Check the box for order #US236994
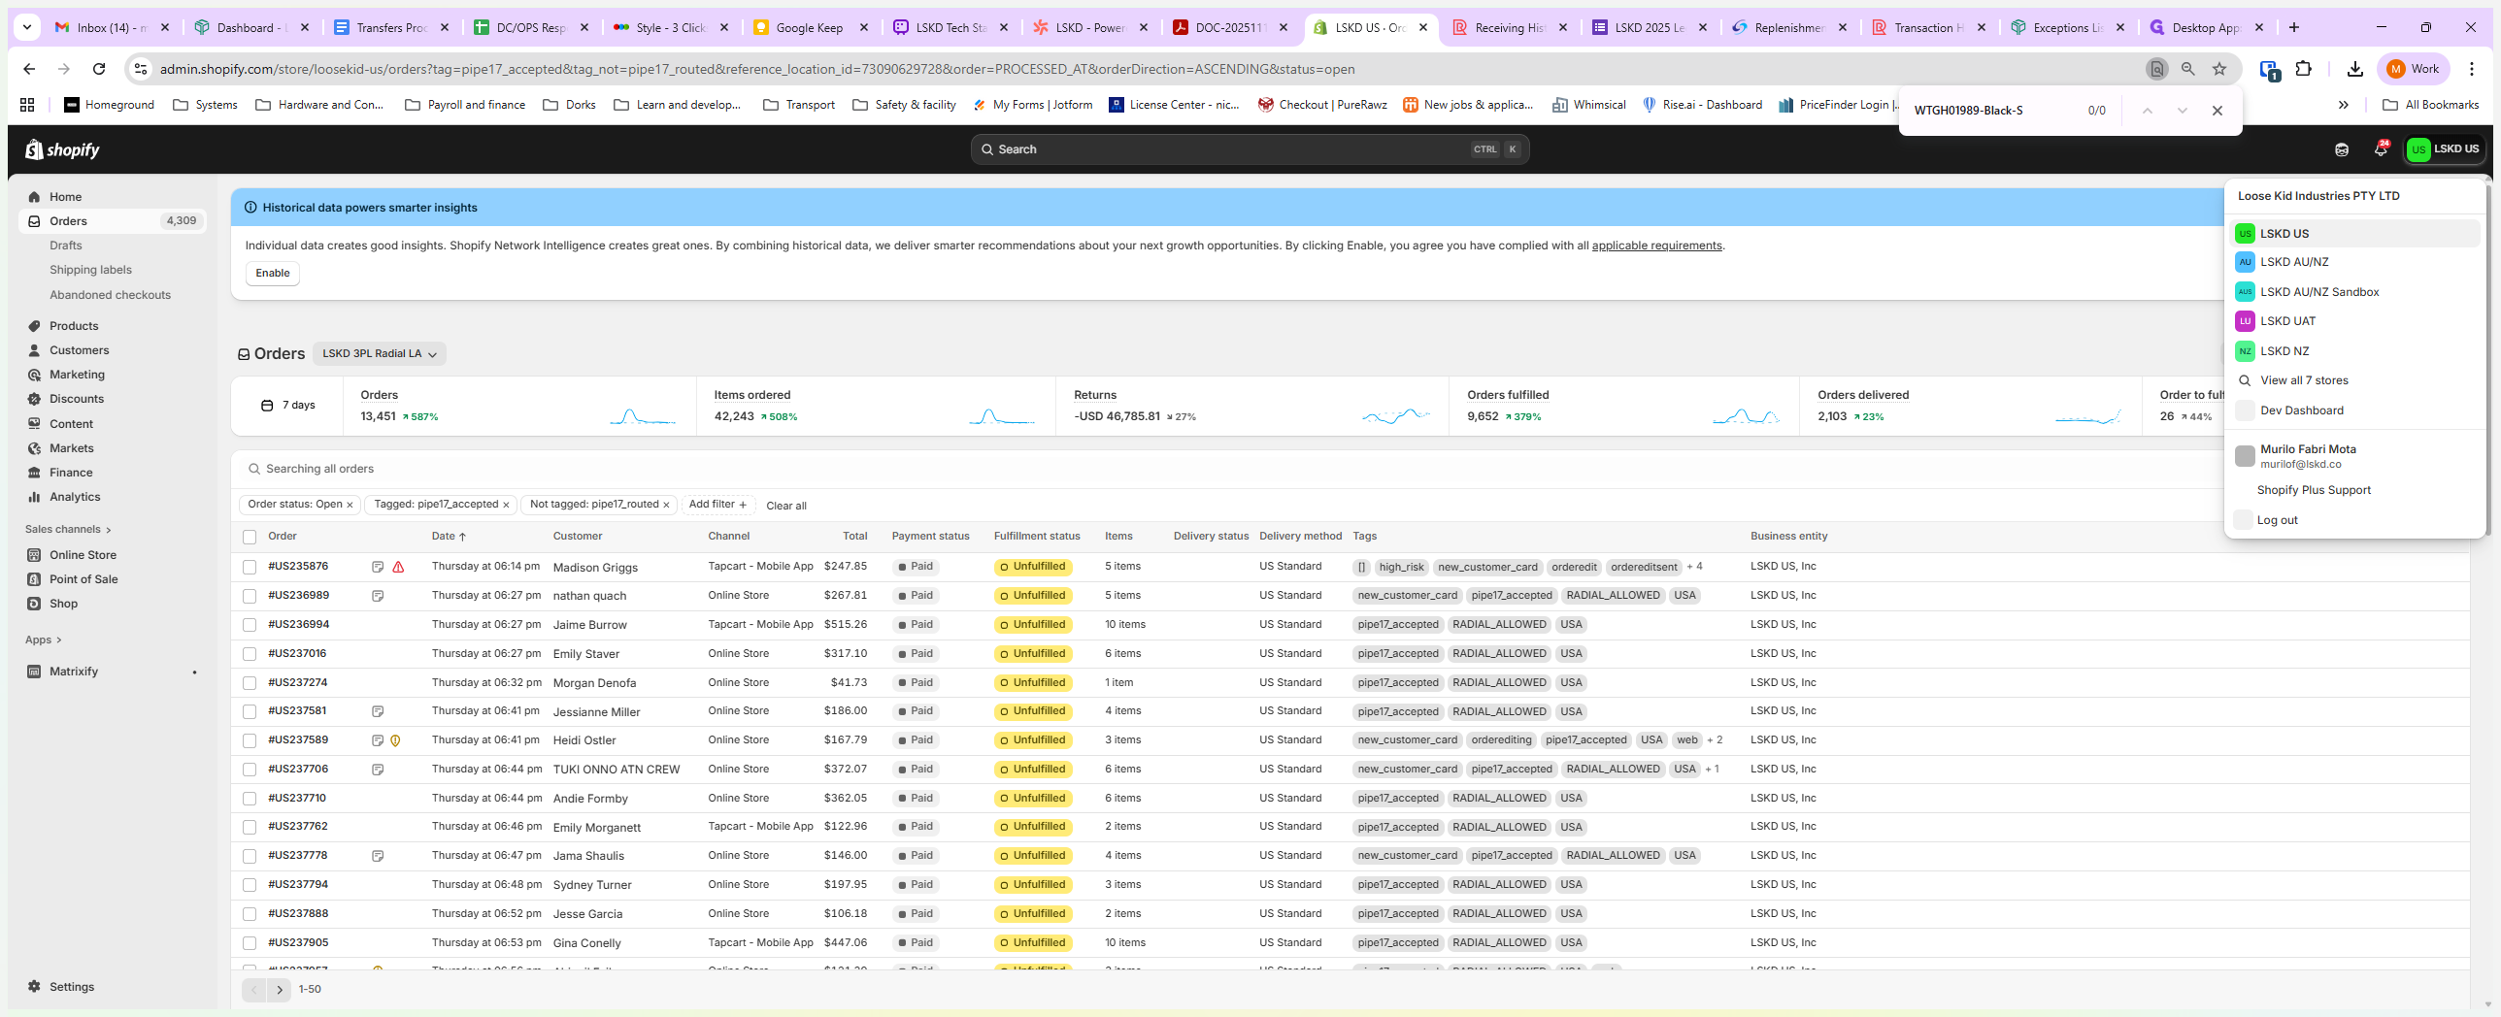The height and width of the screenshot is (1017, 2501). [250, 625]
